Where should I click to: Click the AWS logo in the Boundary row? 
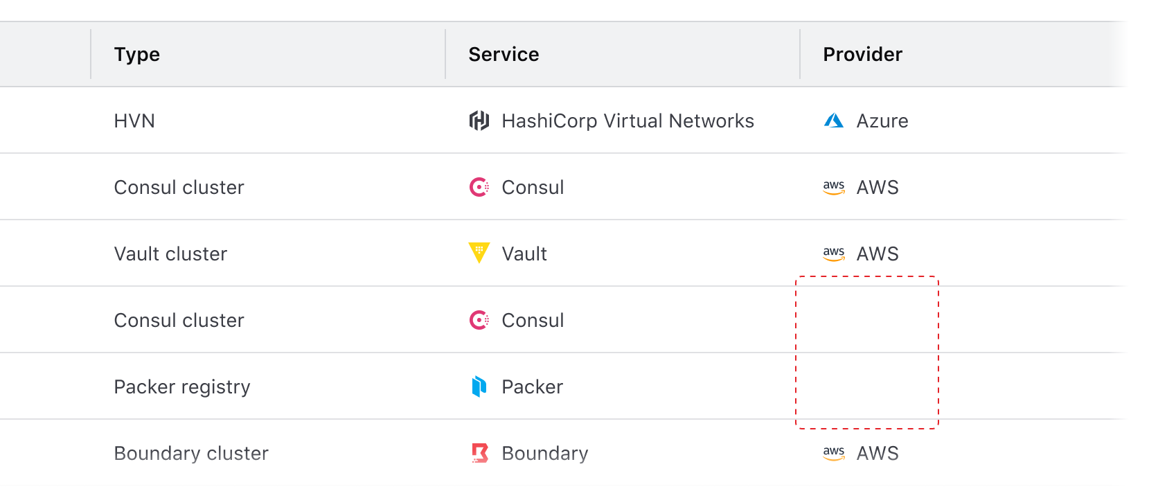[x=834, y=453]
